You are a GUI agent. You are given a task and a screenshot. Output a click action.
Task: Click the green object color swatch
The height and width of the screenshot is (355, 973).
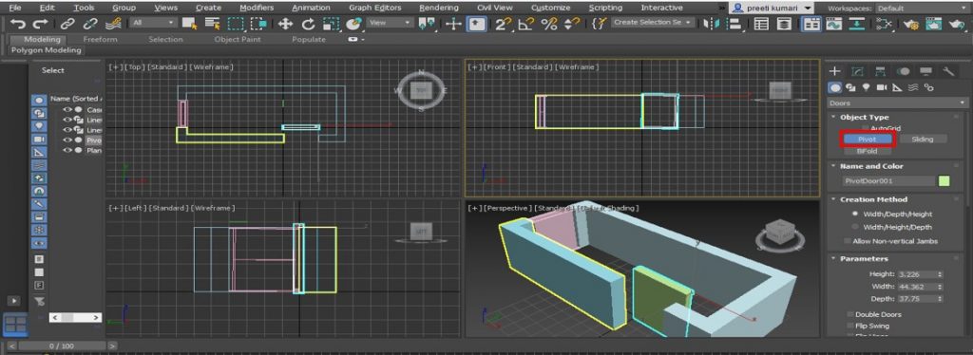(x=944, y=181)
